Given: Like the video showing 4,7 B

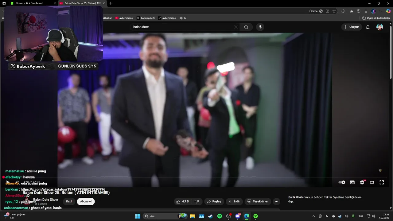Looking at the screenshot, I should (x=182, y=201).
